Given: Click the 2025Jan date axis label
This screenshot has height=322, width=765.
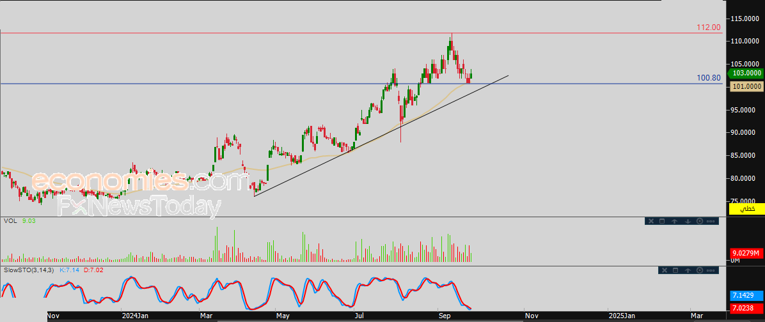Looking at the screenshot, I should point(622,316).
